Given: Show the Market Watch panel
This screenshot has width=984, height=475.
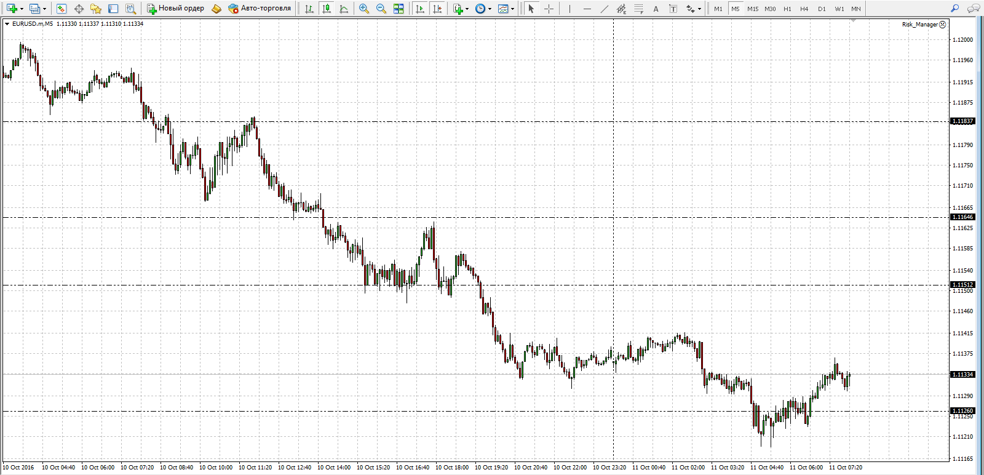Looking at the screenshot, I should (x=61, y=9).
